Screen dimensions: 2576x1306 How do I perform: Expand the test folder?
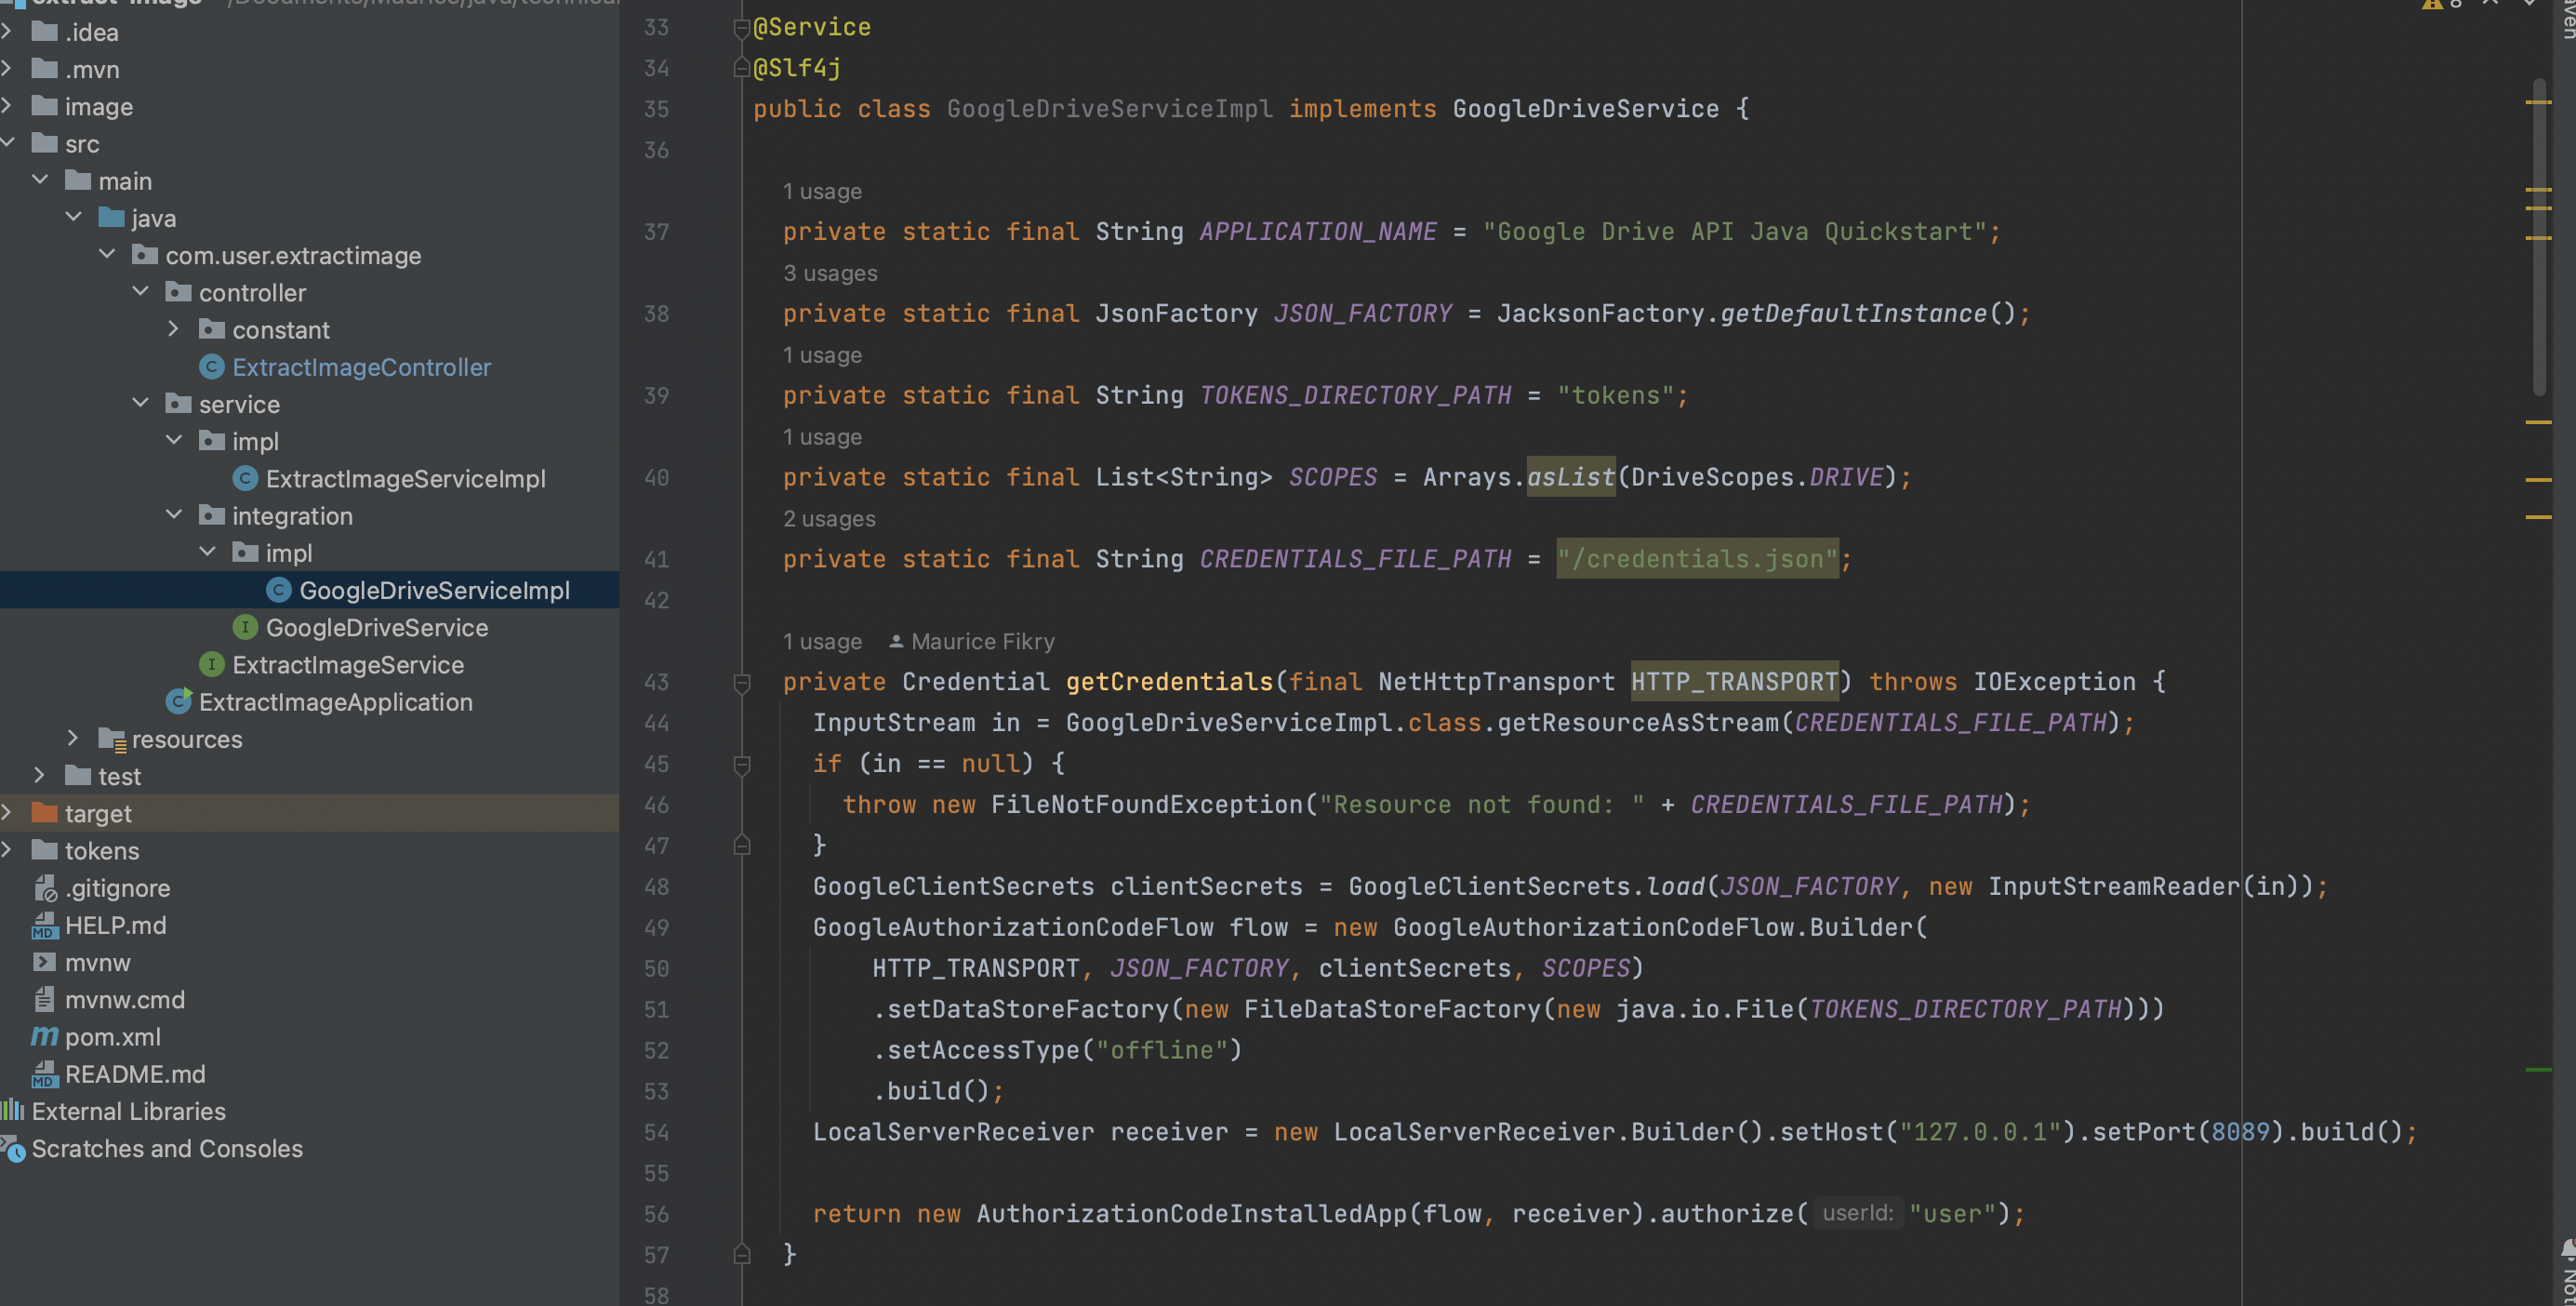click(41, 775)
